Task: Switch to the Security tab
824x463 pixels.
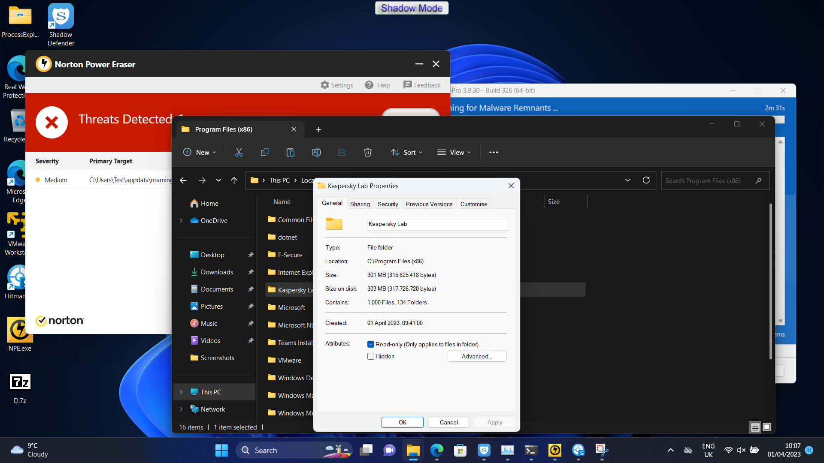Action: tap(388, 204)
